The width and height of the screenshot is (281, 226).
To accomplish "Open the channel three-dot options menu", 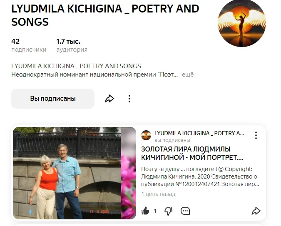I will (x=129, y=99).
